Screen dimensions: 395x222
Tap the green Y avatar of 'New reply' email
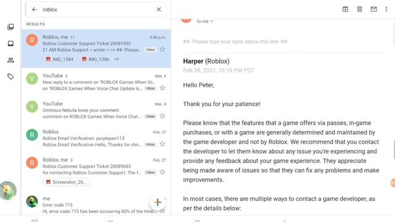tap(32, 79)
